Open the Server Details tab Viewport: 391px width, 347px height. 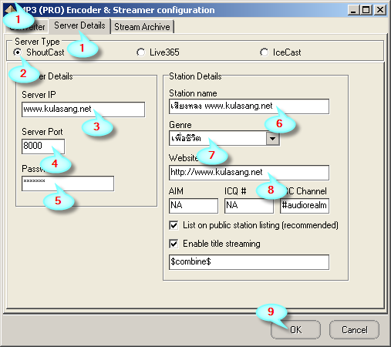coord(79,25)
